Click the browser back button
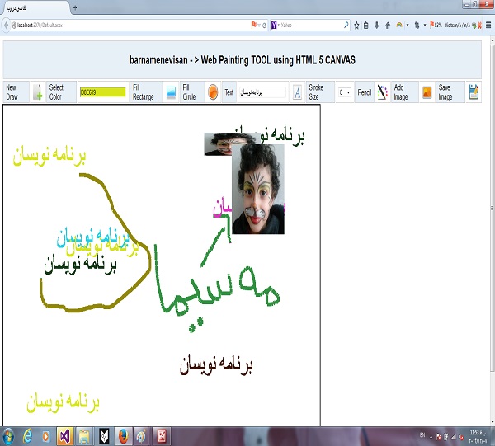This screenshot has height=446, width=495. pos(7,26)
